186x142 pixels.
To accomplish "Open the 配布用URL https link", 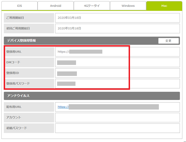I will [x=63, y=107].
